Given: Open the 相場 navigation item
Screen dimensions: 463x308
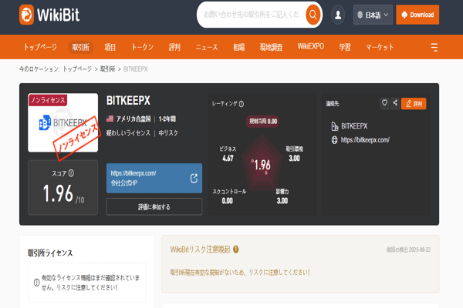Looking at the screenshot, I should [x=239, y=47].
